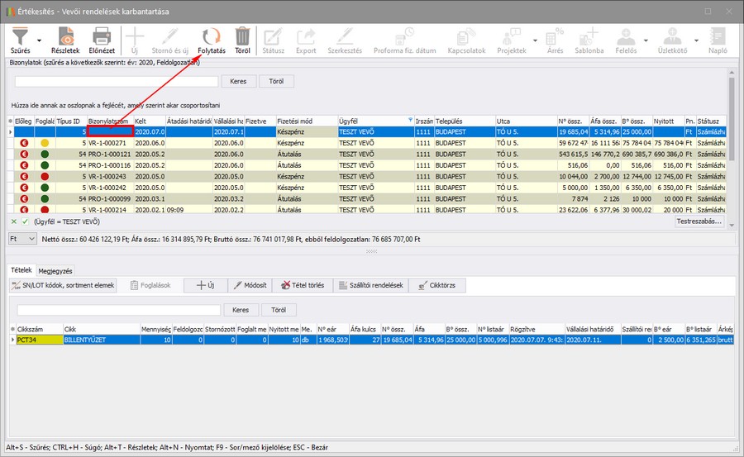
Task: Remove the active filter with the X icon
Action: pyautogui.click(x=13, y=222)
